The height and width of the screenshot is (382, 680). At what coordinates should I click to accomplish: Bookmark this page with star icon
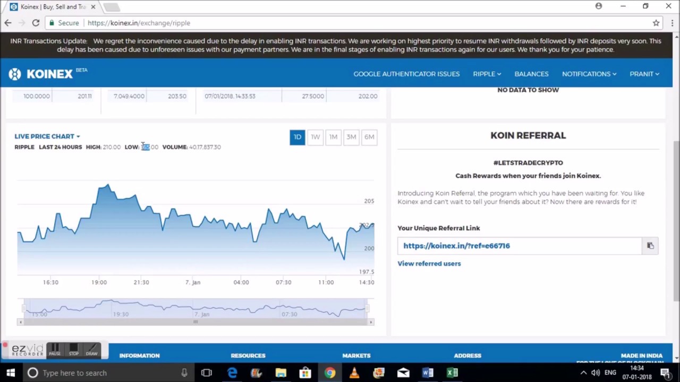656,23
